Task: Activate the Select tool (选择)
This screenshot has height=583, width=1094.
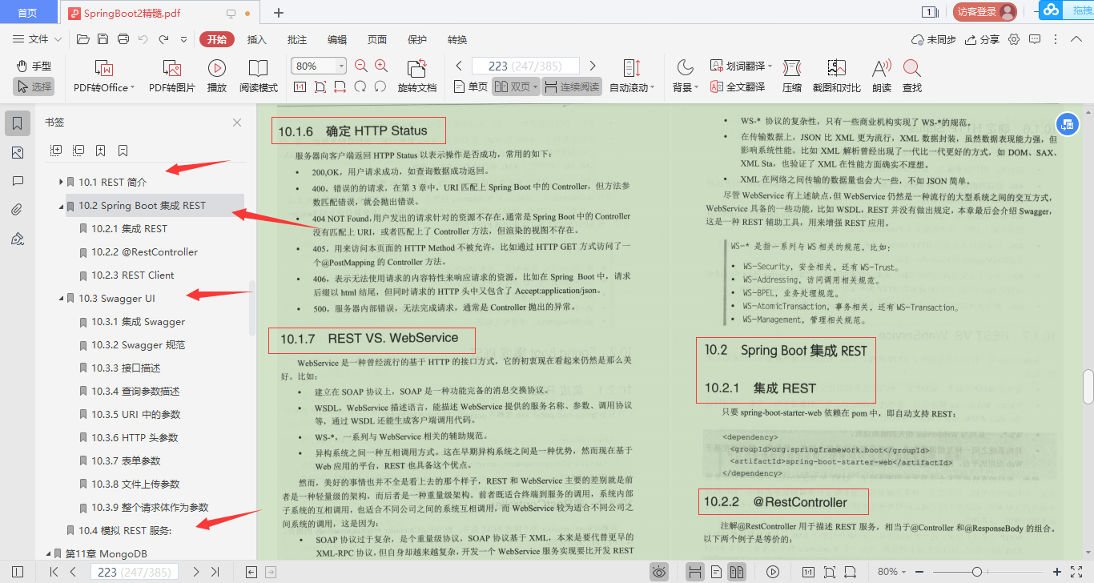Action: 34,86
